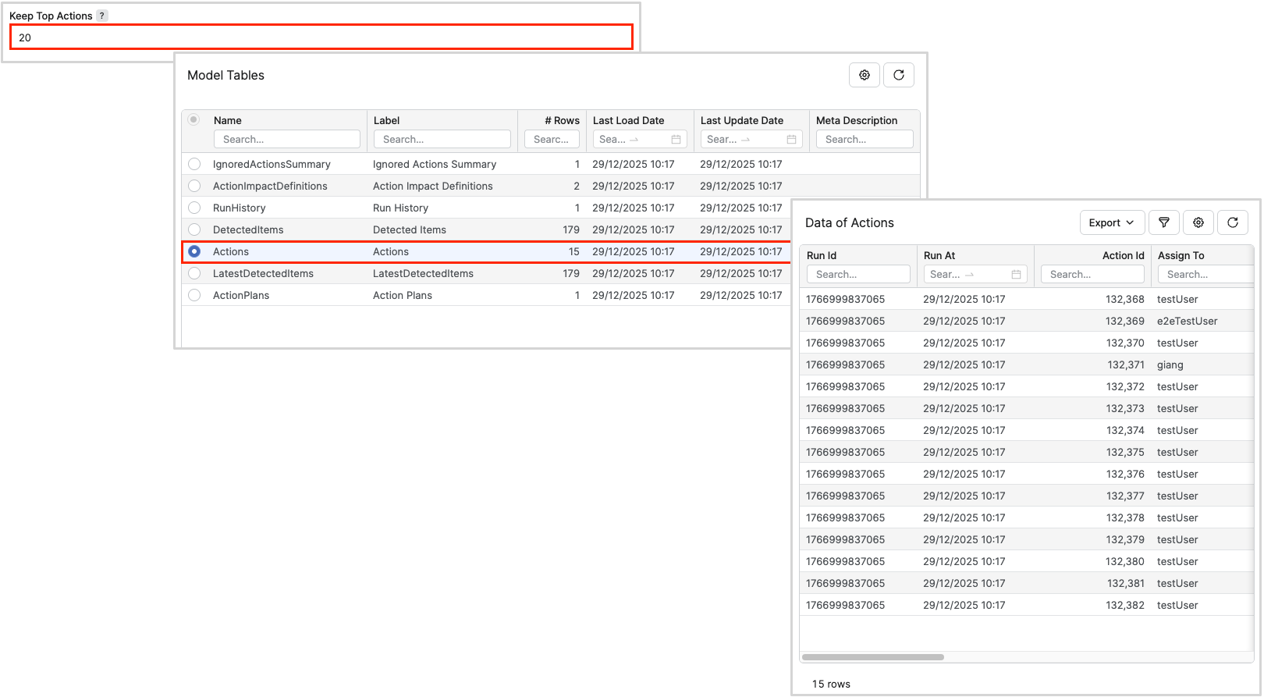Open calendar in Last Load Date filter

tap(676, 140)
